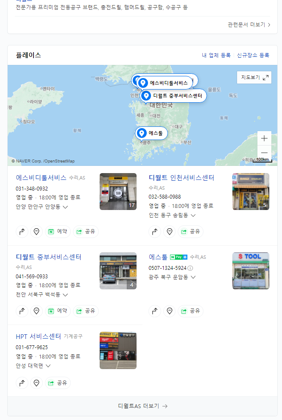
Task: Share the 디월트 중부서비스센터 listing
Action: coord(86,311)
